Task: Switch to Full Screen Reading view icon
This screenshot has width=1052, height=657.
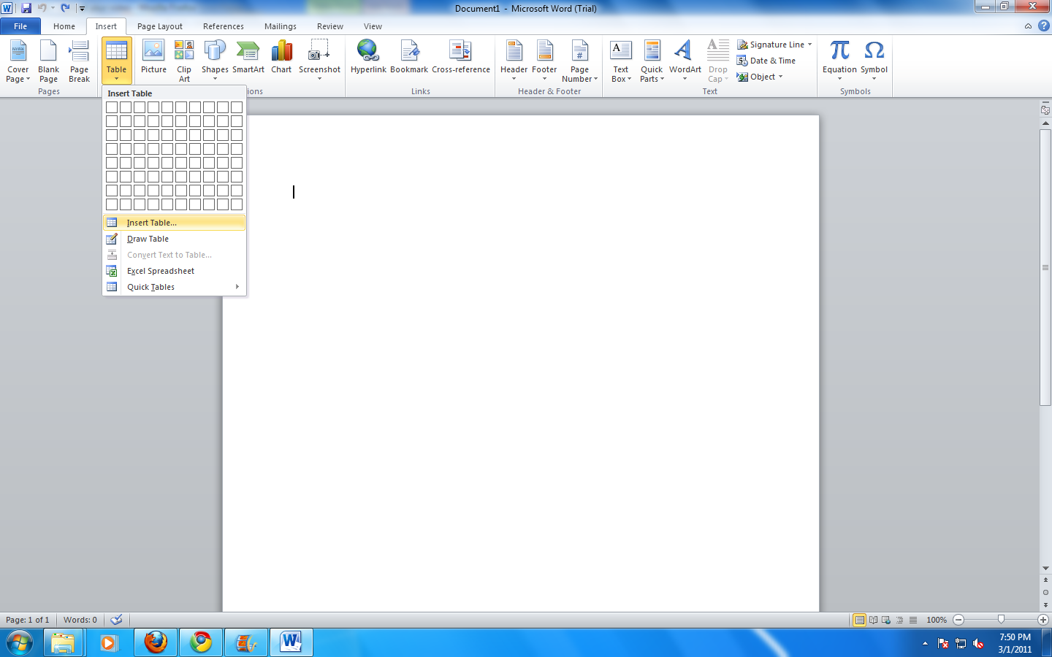Action: pos(873,620)
